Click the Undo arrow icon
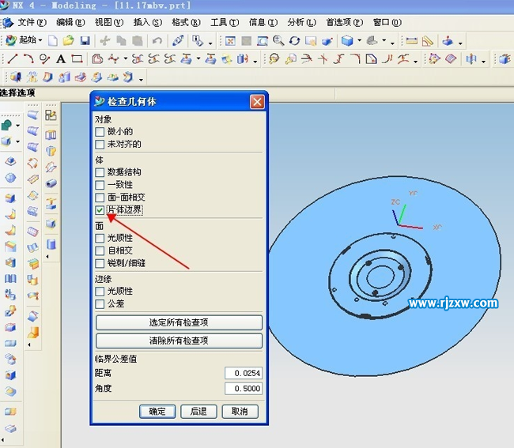The image size is (514, 448). [x=157, y=40]
